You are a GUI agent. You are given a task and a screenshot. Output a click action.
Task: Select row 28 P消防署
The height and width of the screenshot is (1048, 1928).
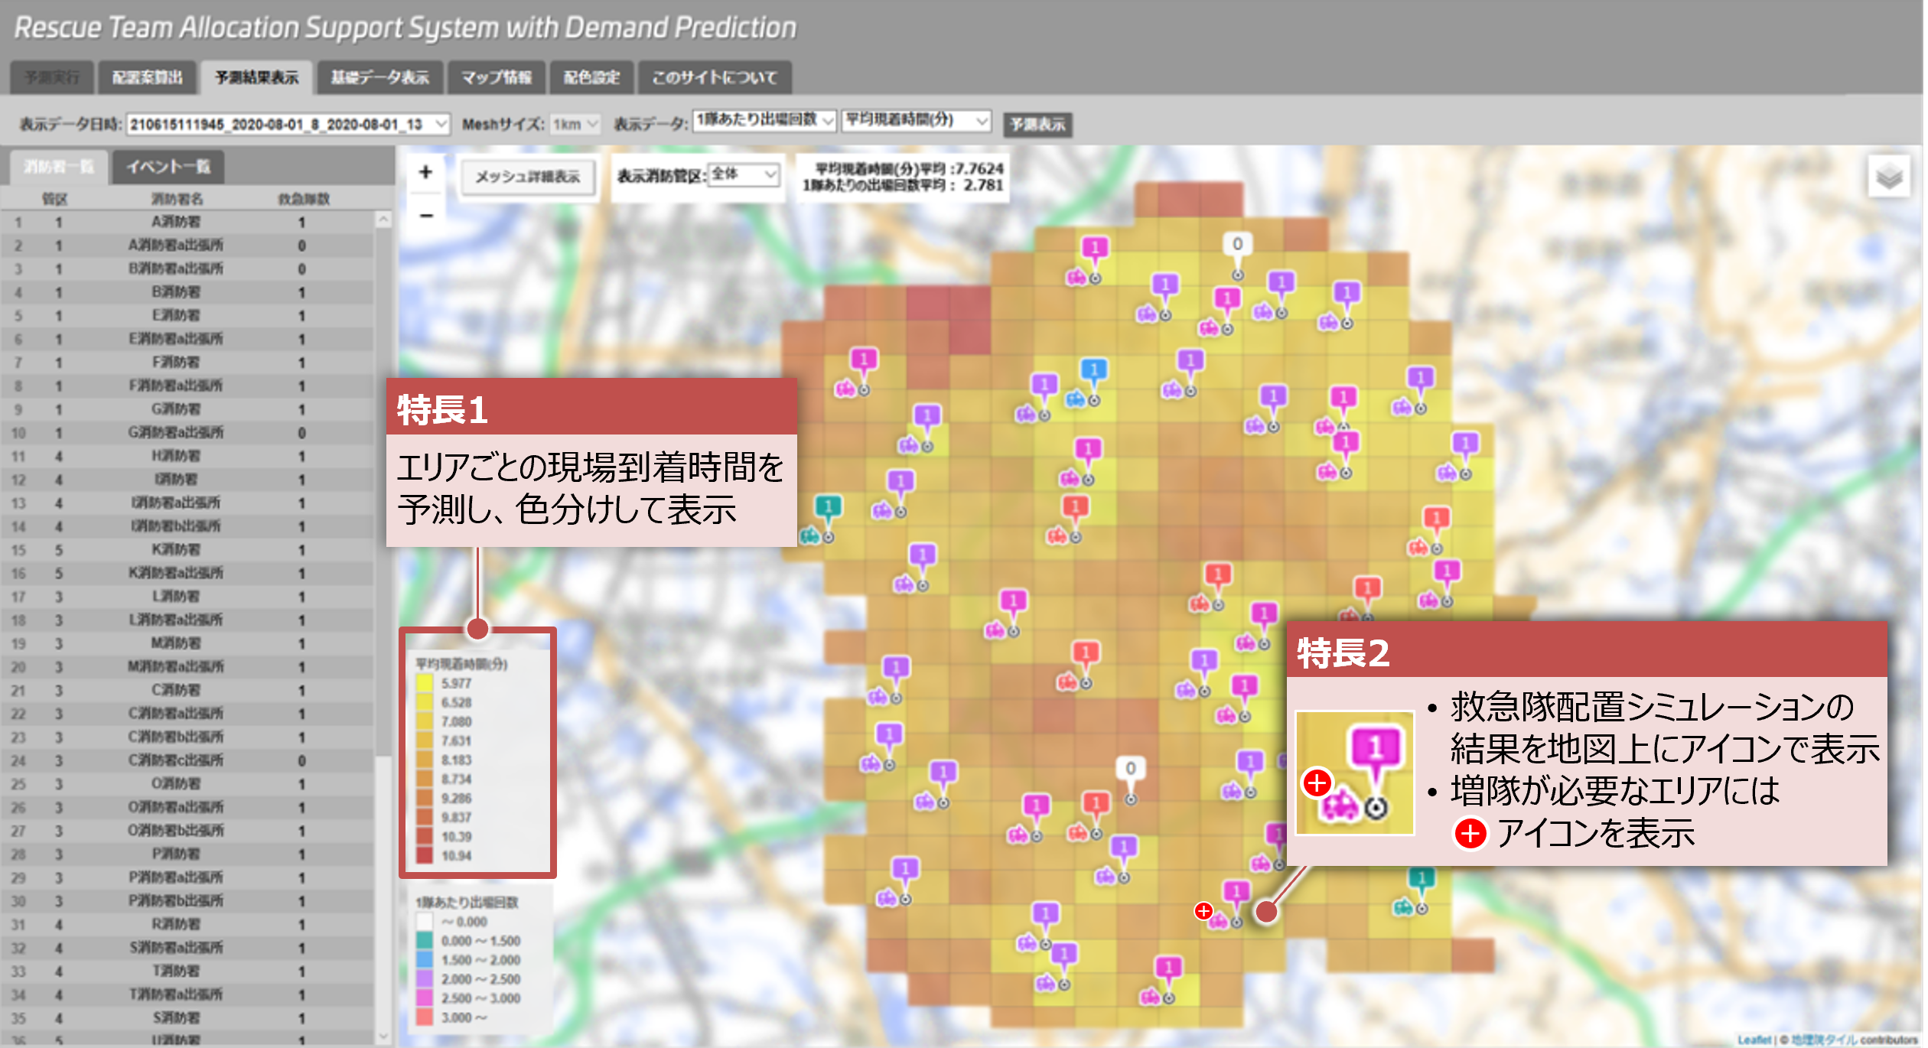click(x=188, y=854)
